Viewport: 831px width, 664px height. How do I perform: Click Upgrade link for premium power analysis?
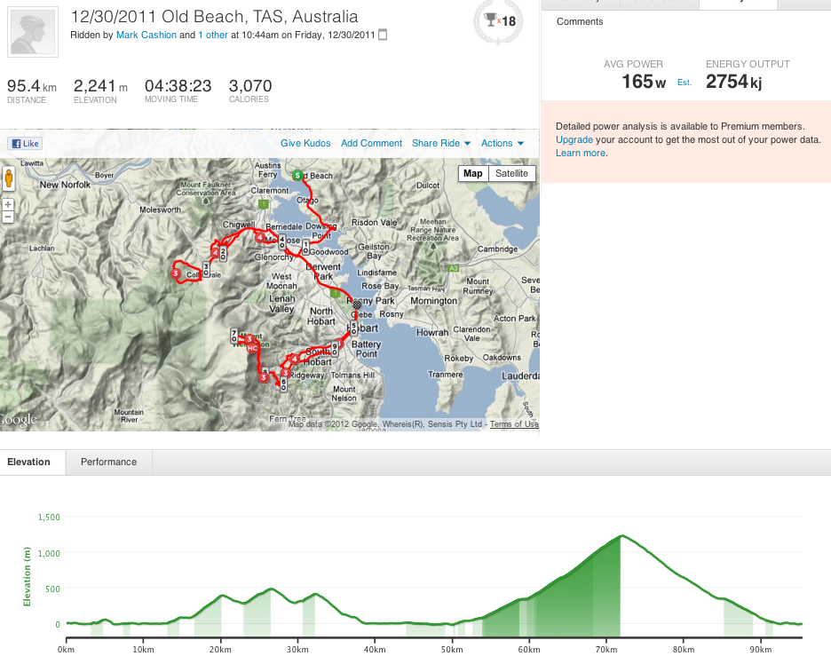click(574, 140)
